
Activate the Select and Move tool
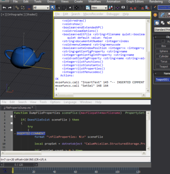click(x=77, y=8)
